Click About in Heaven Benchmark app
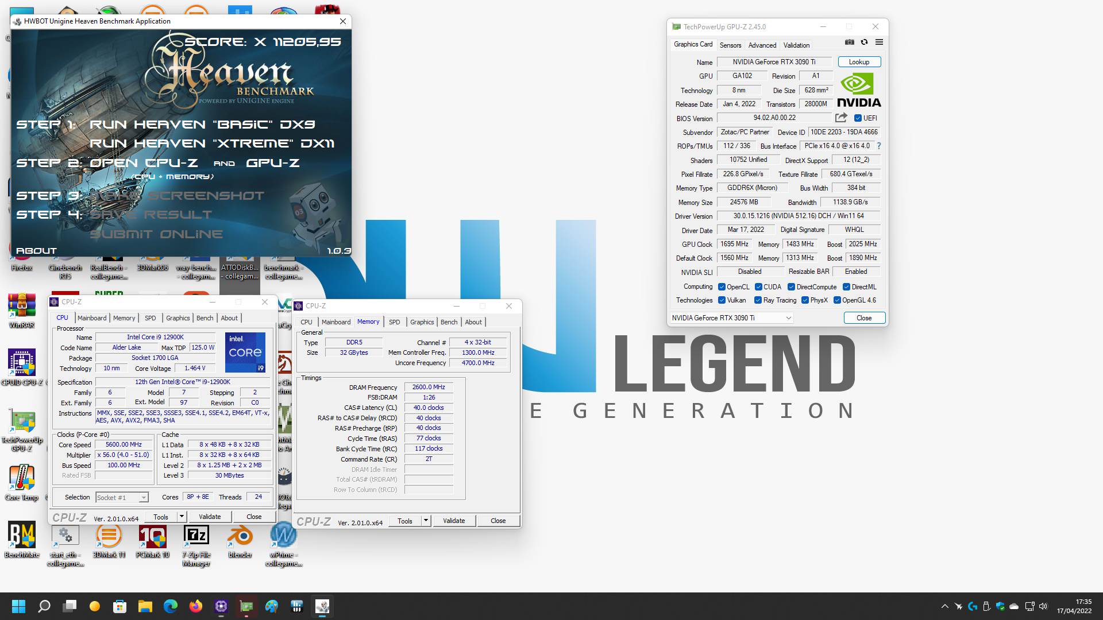 click(x=36, y=251)
